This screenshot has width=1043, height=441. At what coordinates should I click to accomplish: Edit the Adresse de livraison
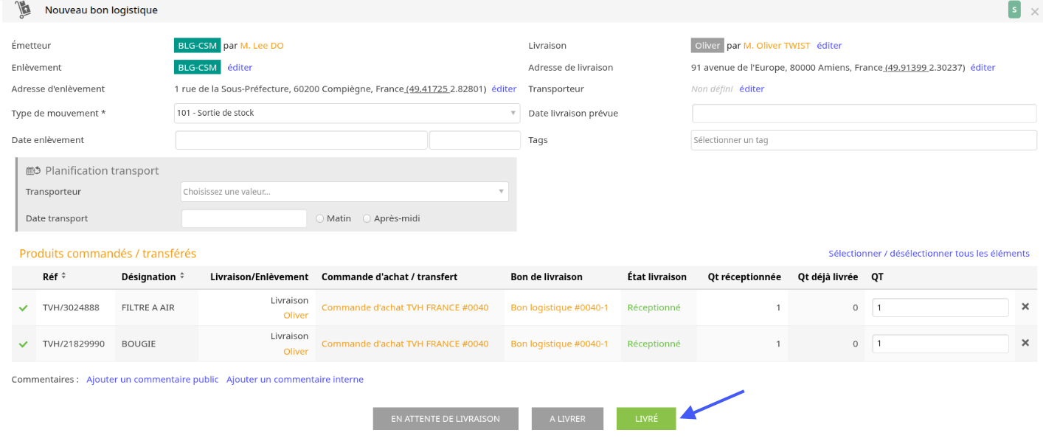(x=983, y=67)
